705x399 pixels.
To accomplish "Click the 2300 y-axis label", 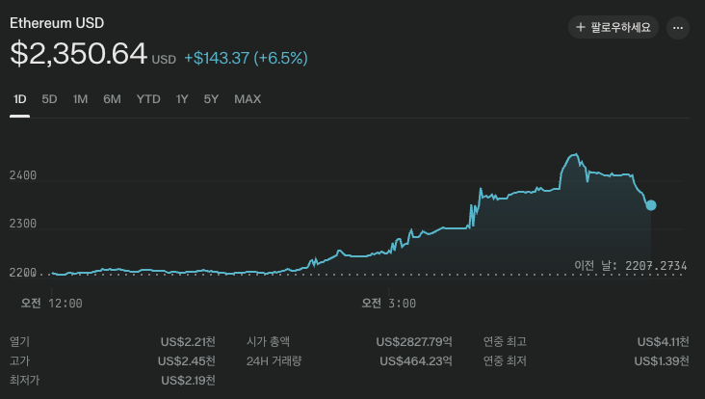I will click(x=23, y=224).
